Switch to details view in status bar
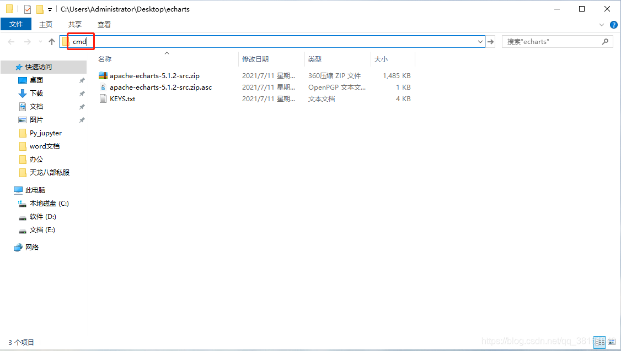 click(599, 342)
